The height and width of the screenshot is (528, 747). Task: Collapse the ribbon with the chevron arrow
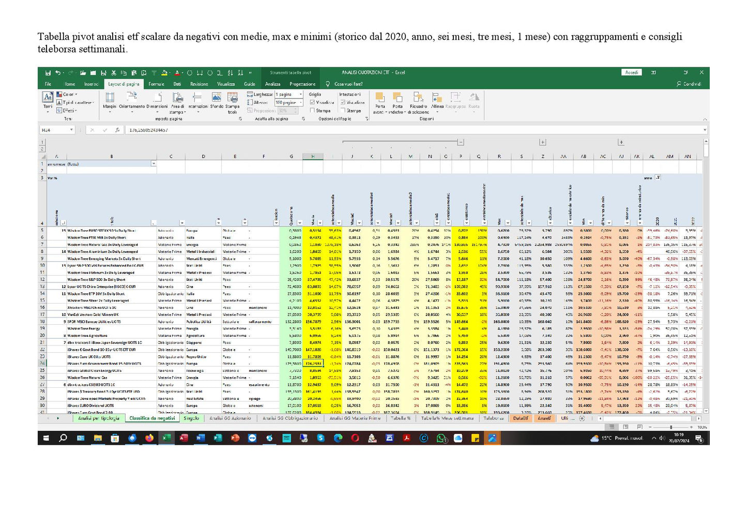(x=704, y=119)
